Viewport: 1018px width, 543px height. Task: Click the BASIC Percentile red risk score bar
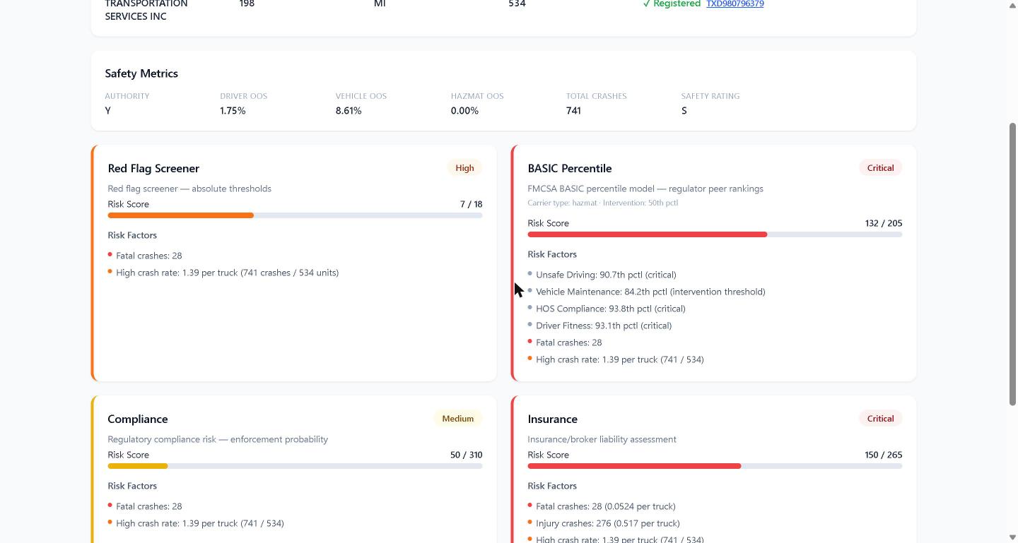(715, 234)
